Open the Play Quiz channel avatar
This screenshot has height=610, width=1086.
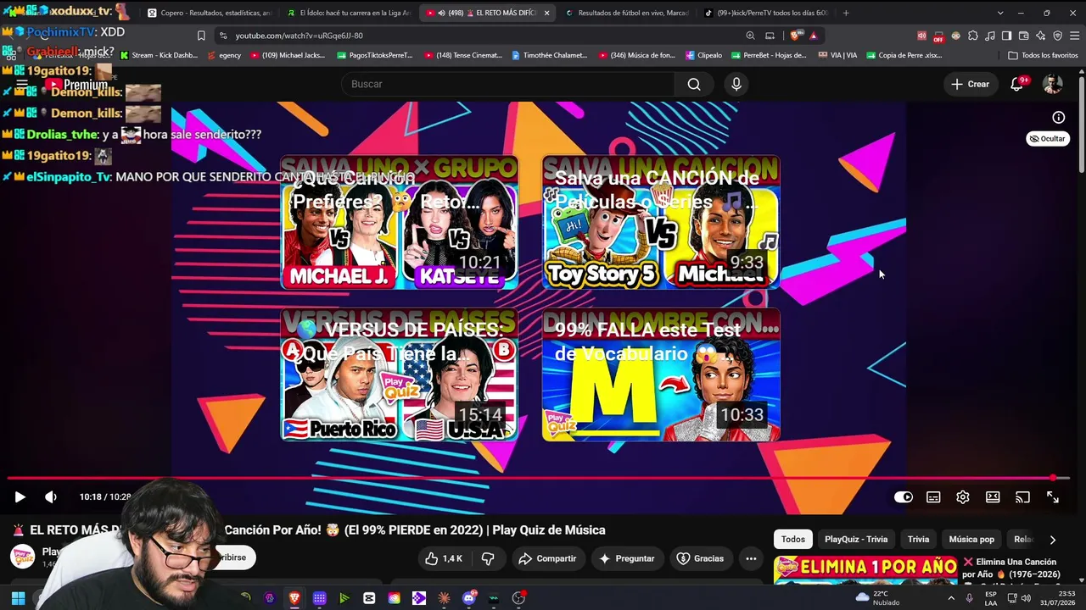click(x=23, y=556)
